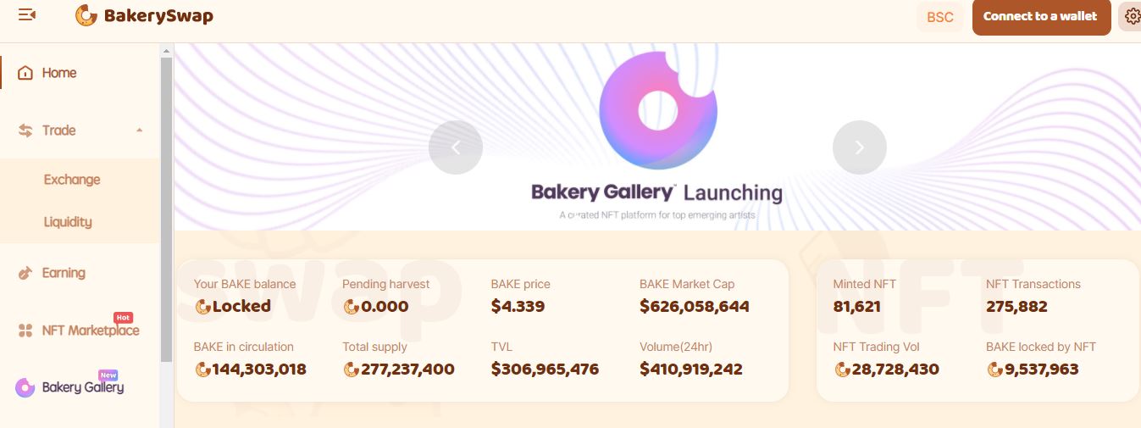Click the BakerySwap donut logo
This screenshot has width=1141, height=428.
(86, 15)
